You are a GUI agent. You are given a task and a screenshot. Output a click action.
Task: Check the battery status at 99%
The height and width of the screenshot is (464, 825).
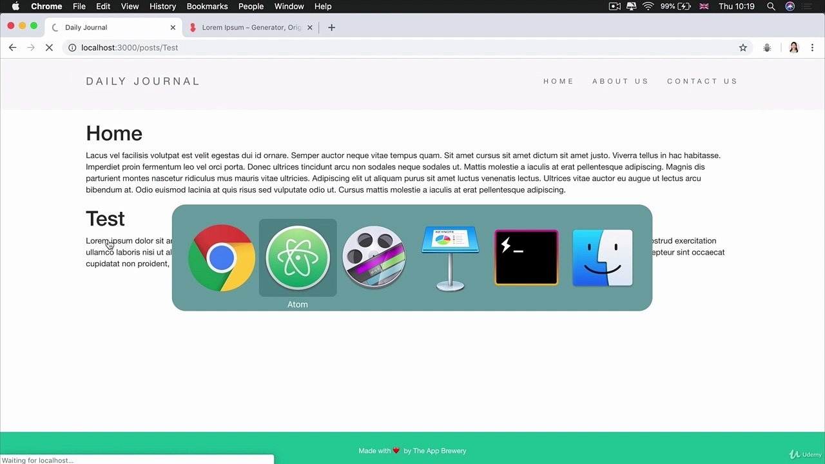675,6
